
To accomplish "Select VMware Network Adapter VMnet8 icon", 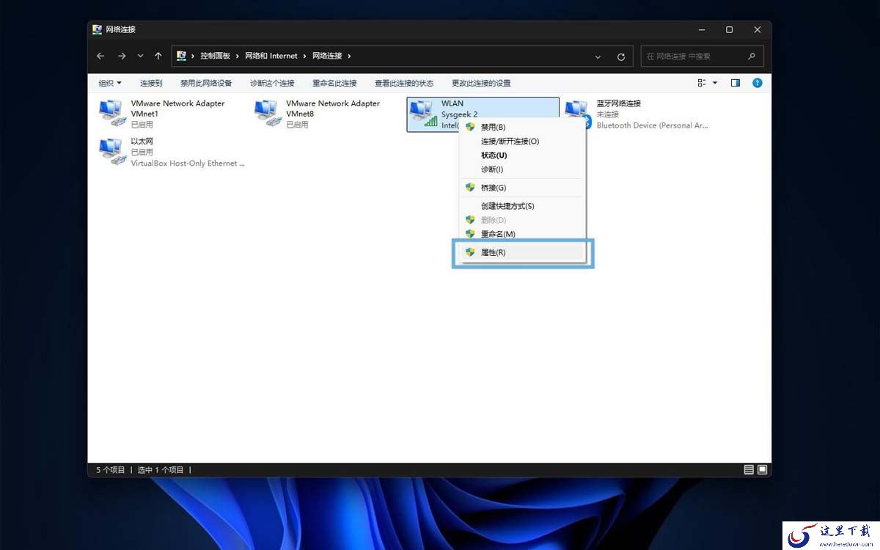I will (x=268, y=113).
